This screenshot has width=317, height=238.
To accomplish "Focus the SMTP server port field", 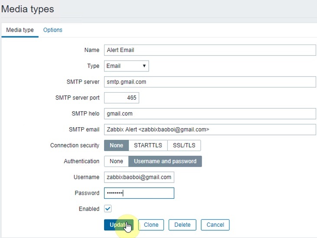I will tap(121, 98).
